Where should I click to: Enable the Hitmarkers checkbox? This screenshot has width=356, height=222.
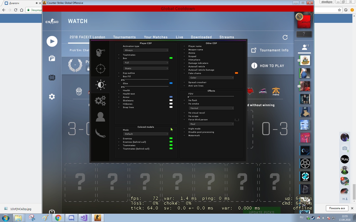click(x=184, y=60)
